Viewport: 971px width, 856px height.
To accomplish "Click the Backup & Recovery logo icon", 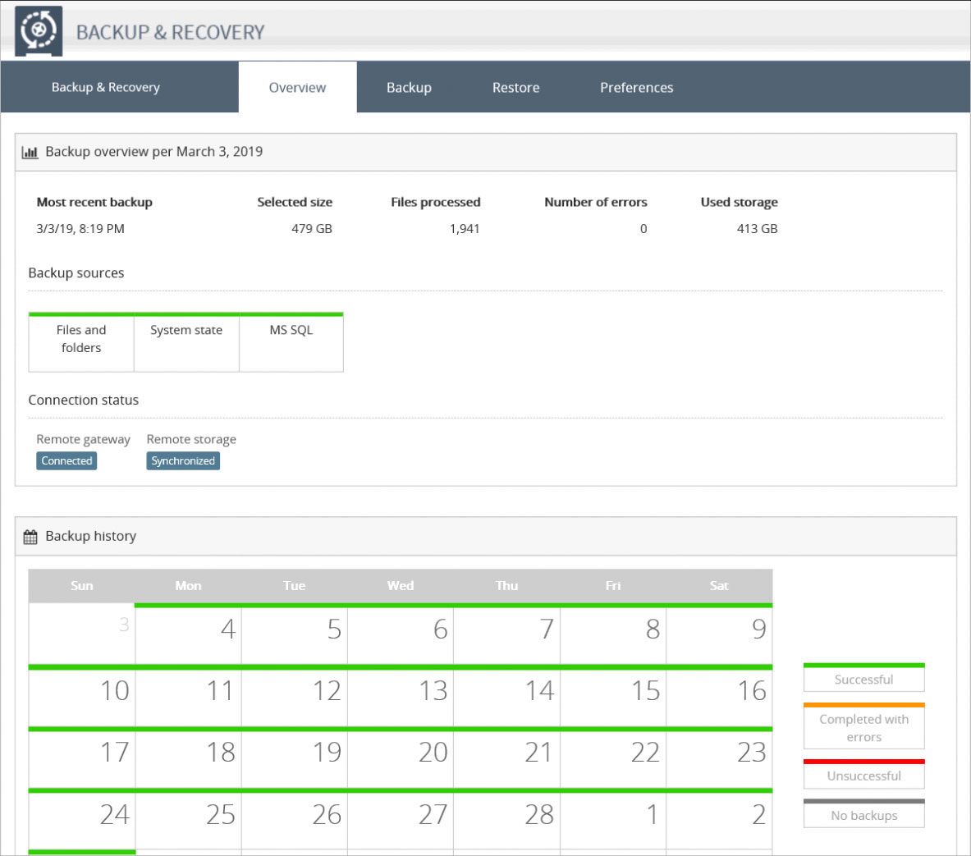I will (x=38, y=31).
